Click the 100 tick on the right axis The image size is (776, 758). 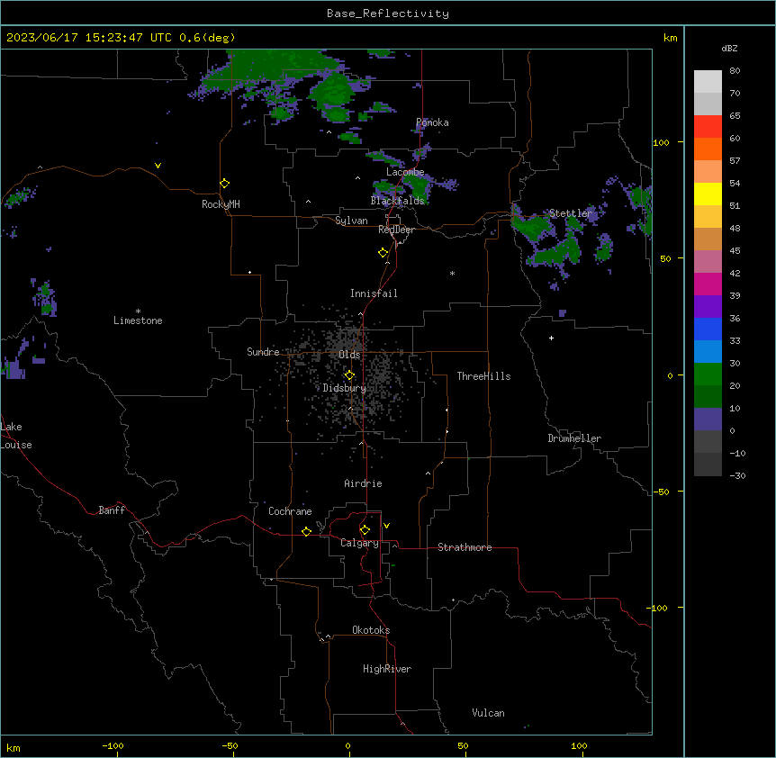point(661,142)
